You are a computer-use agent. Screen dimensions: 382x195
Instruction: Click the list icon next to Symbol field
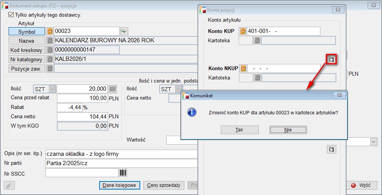point(50,31)
